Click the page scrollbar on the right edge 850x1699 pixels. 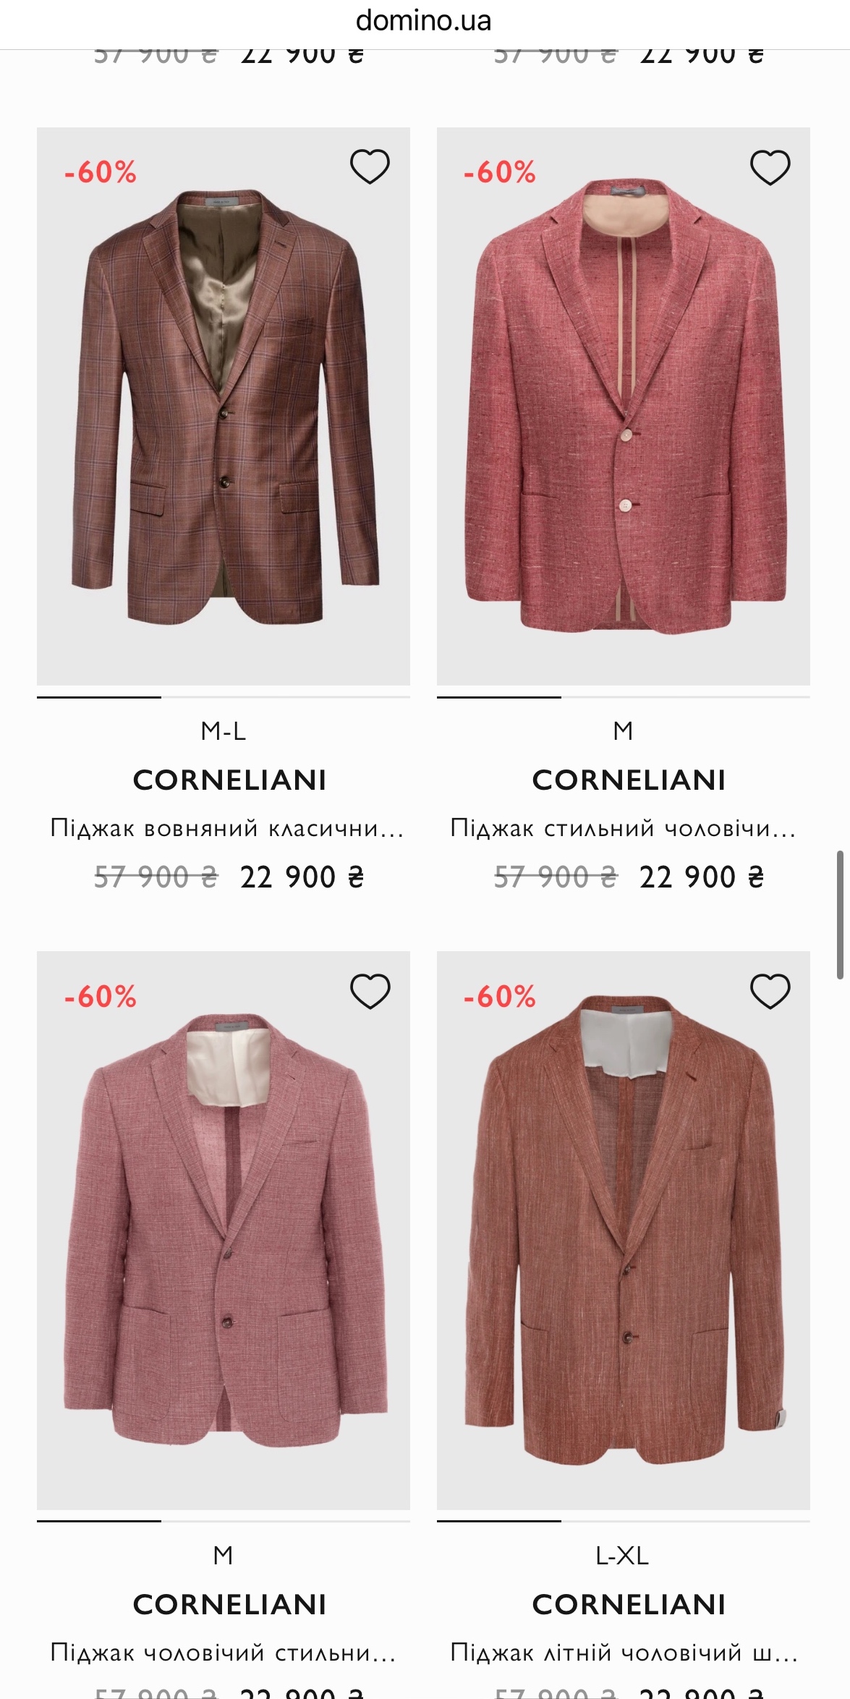[x=840, y=916]
